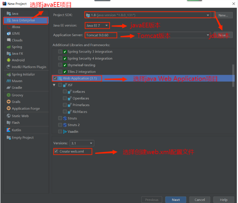This screenshot has width=238, height=203.
Task: Select Spring in the project list
Action: click(x=26, y=47)
